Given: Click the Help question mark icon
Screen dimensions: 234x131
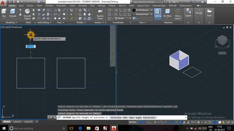Looking at the screenshot, I should 202,2.
